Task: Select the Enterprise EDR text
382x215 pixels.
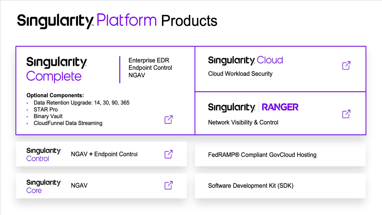Action: (x=149, y=60)
